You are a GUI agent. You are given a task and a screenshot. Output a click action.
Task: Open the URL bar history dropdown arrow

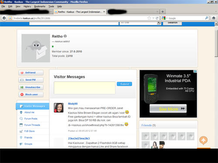(153, 18)
